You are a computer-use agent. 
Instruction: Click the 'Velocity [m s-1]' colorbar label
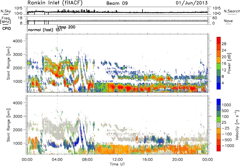pyautogui.click(x=237, y=125)
